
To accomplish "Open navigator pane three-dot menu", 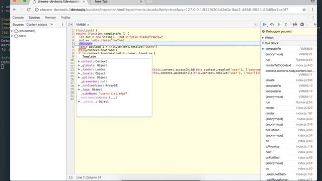I will tap(62, 25).
